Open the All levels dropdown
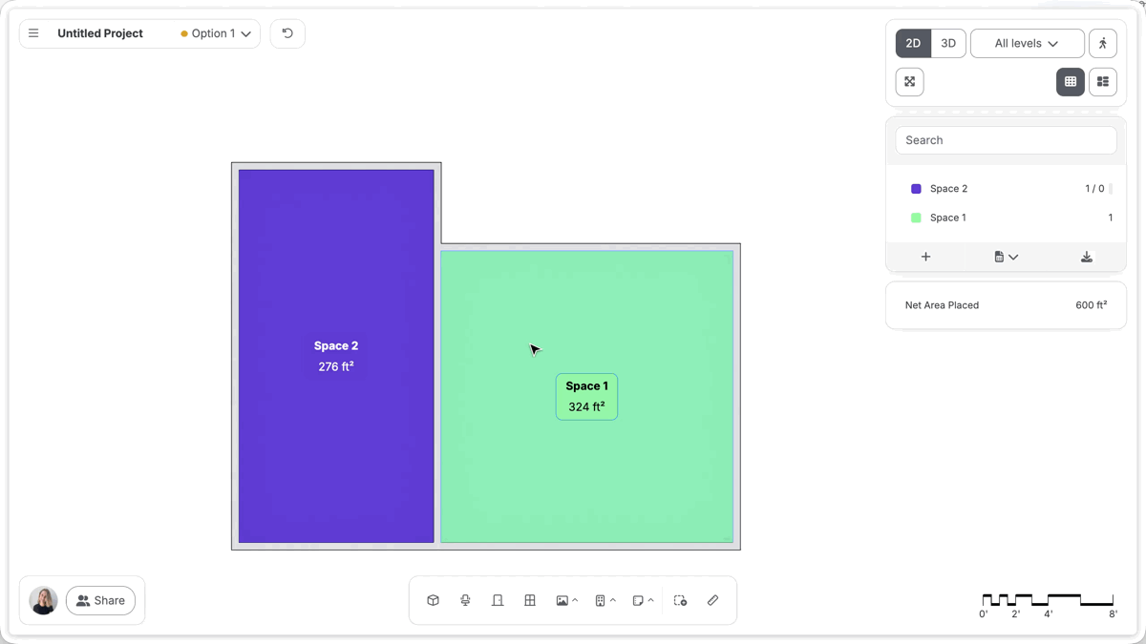The width and height of the screenshot is (1146, 644). (x=1028, y=43)
